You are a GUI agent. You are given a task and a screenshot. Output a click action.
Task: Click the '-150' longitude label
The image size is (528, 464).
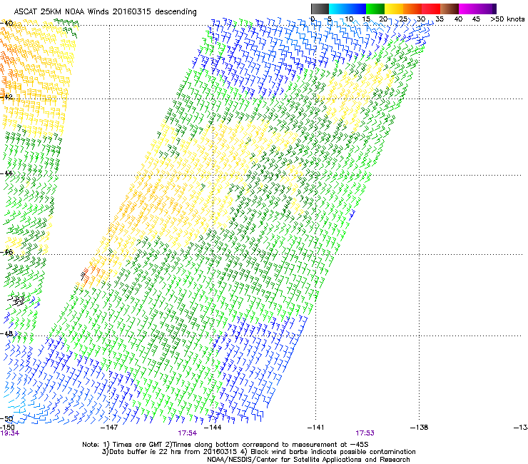pos(7,428)
